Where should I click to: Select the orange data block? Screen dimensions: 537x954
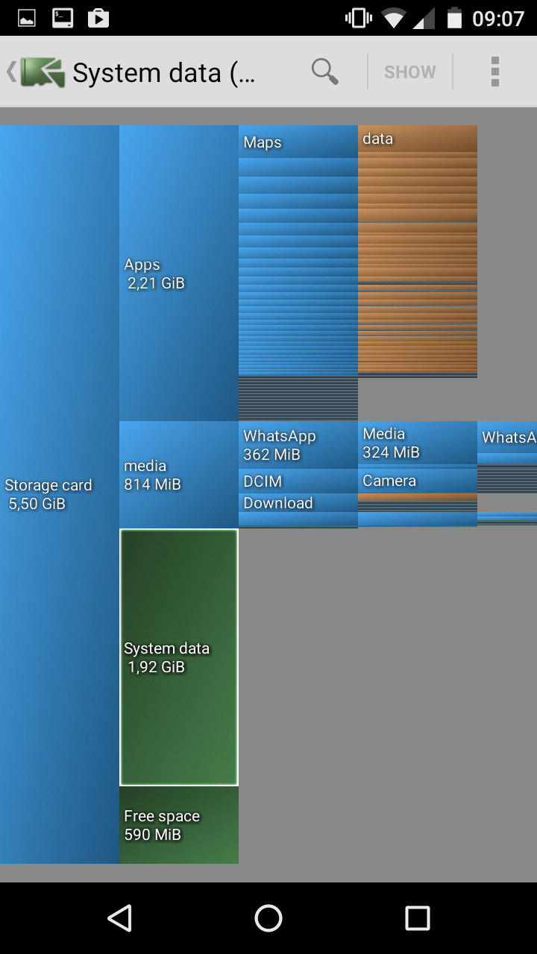[x=418, y=139]
